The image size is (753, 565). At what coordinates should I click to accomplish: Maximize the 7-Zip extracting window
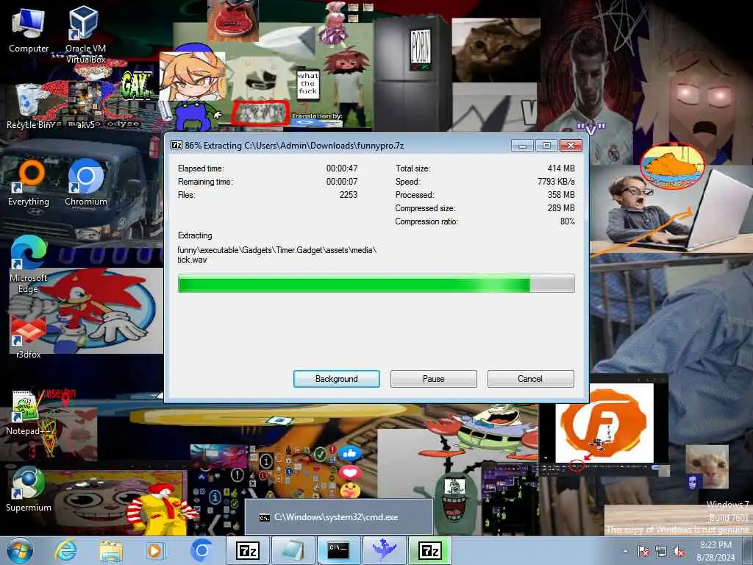tap(546, 145)
